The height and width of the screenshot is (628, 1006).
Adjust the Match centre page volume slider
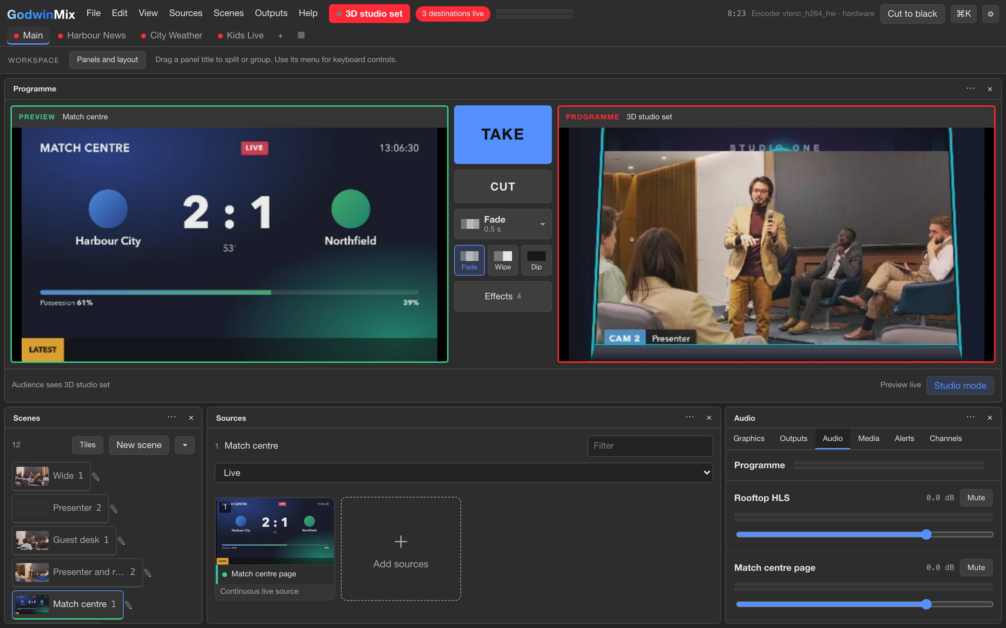(864, 604)
